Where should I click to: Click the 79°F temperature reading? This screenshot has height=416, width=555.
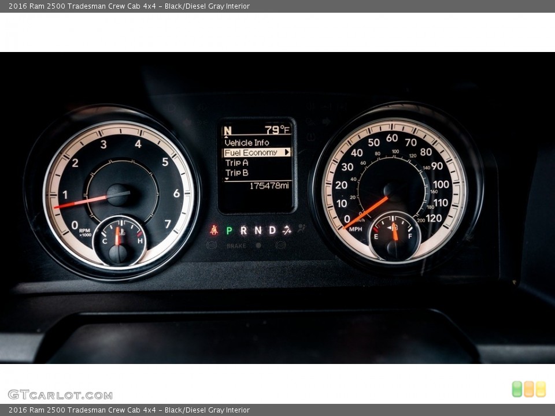277,130
